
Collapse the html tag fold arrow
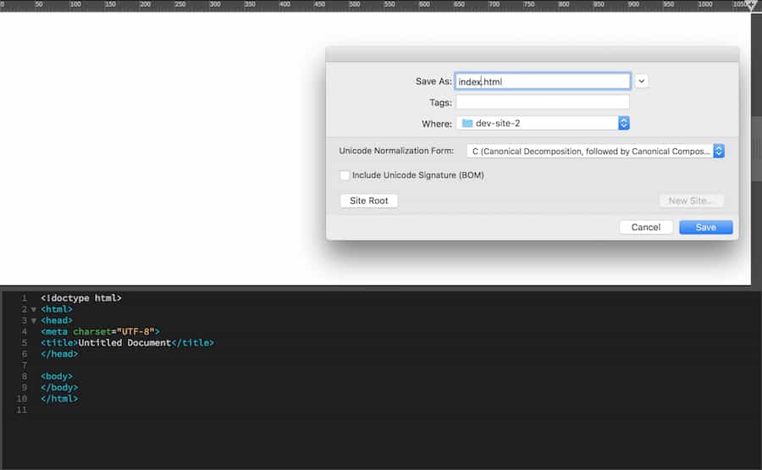34,310
